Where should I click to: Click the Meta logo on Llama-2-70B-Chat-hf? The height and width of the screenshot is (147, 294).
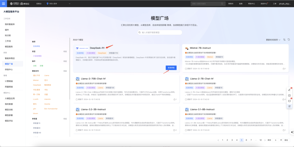78,79
